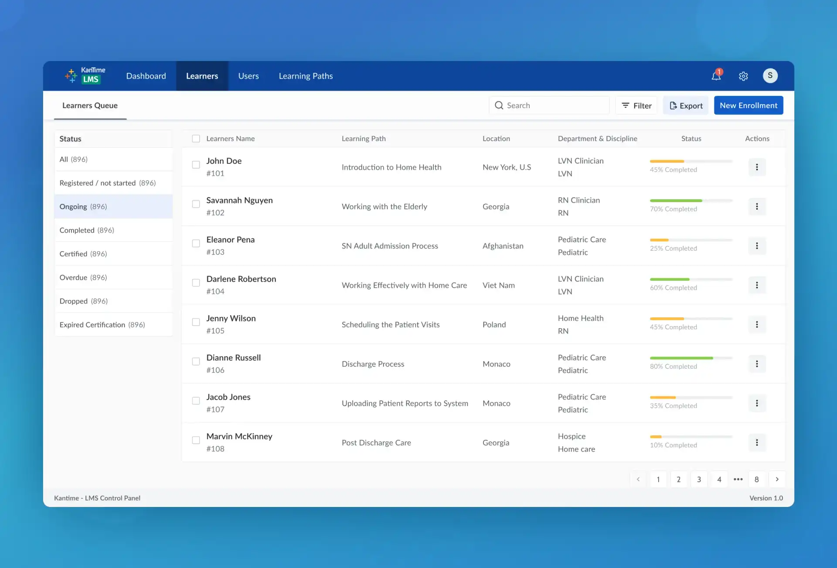The width and height of the screenshot is (837, 568).
Task: Click 'Introduction to Home Health' learning path
Action: 391,167
